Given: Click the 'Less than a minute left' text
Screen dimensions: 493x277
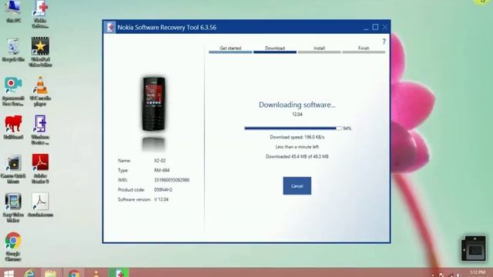Looking at the screenshot, I should (x=297, y=147).
